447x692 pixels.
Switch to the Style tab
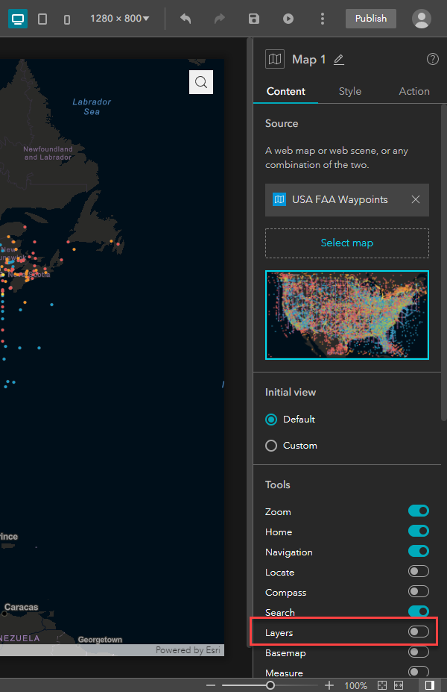pos(349,91)
